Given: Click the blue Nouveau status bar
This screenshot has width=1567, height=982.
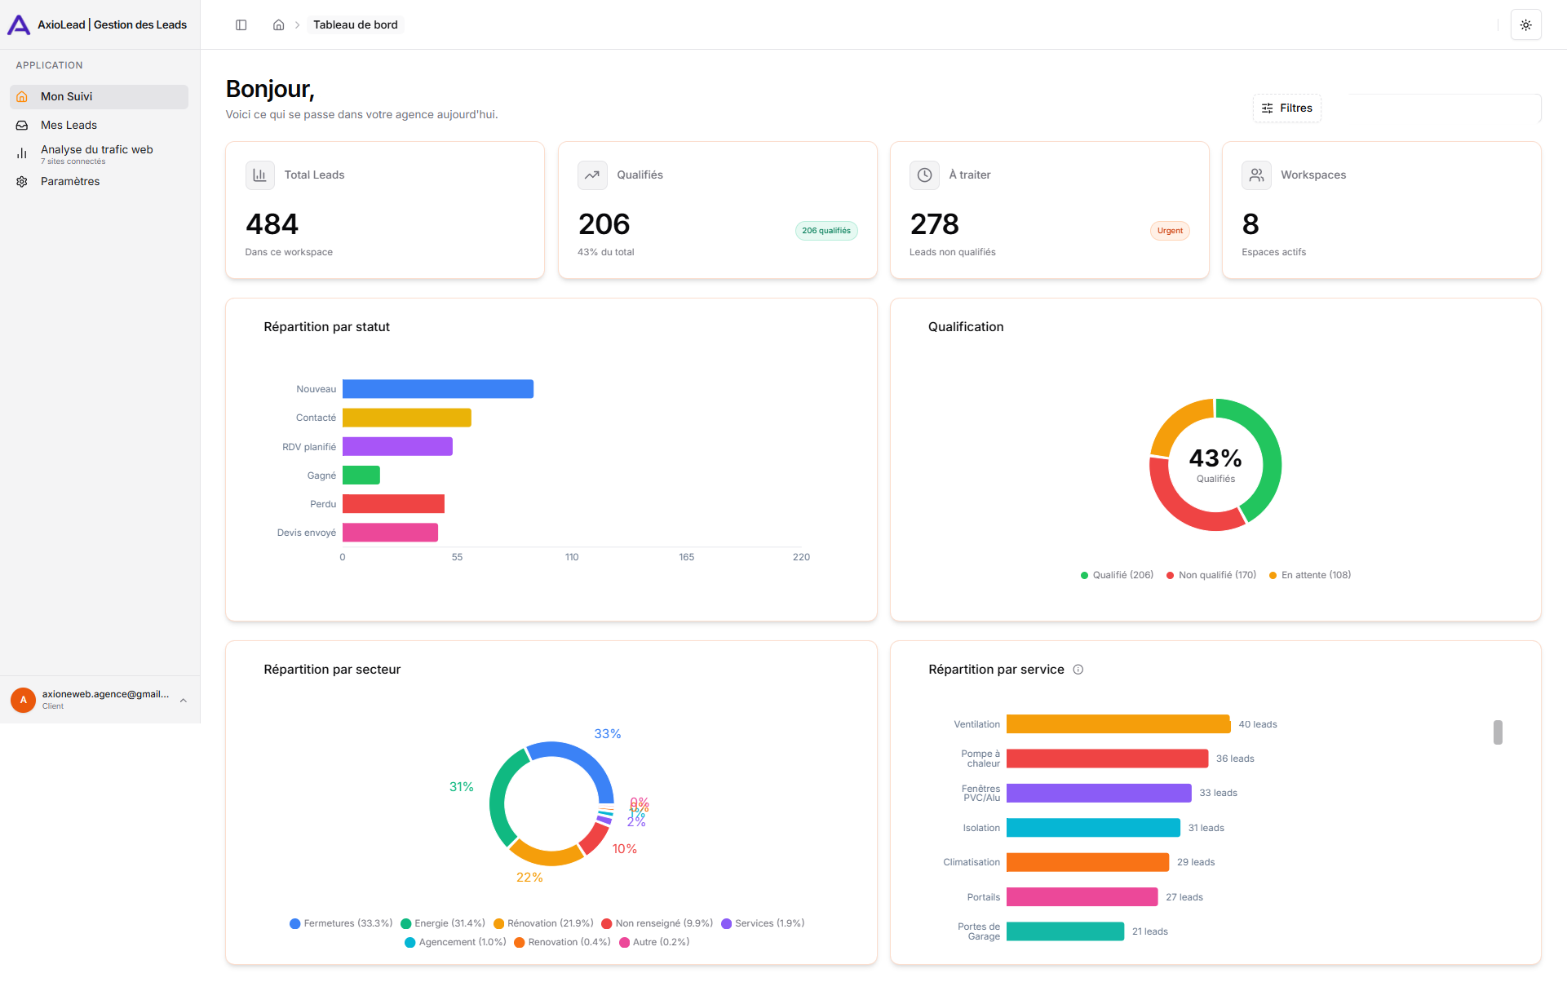Looking at the screenshot, I should click(438, 389).
